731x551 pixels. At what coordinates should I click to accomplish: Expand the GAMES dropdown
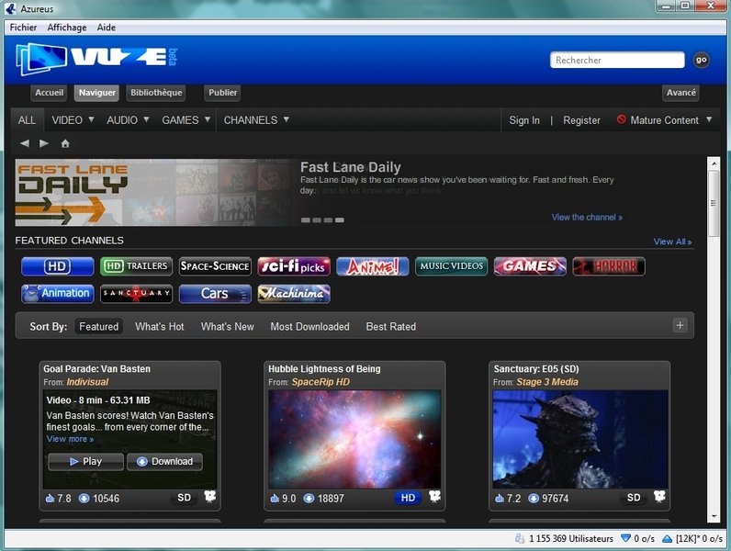point(186,120)
